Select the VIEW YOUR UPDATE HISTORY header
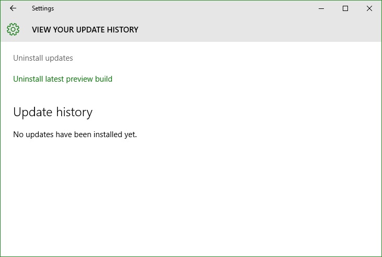 [85, 30]
